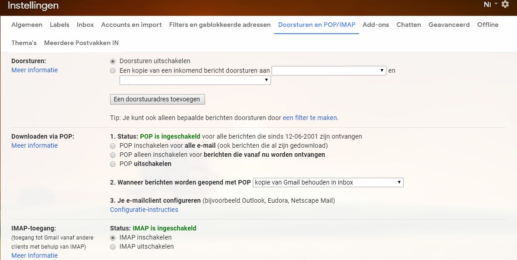The image size is (517, 260).
Task: Select POP uitschakelen option
Action: [x=113, y=164]
